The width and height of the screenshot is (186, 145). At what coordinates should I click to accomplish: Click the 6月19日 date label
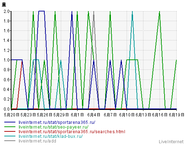[176, 115]
